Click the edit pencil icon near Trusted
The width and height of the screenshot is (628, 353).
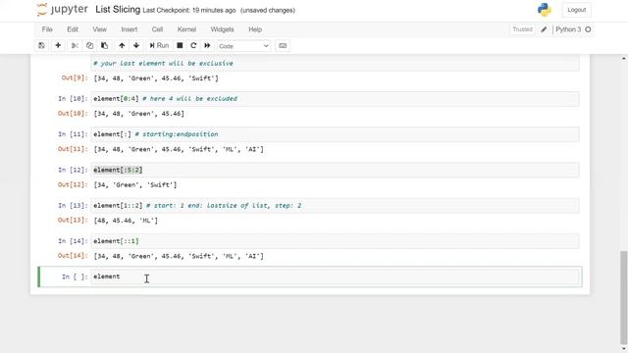pyautogui.click(x=544, y=29)
